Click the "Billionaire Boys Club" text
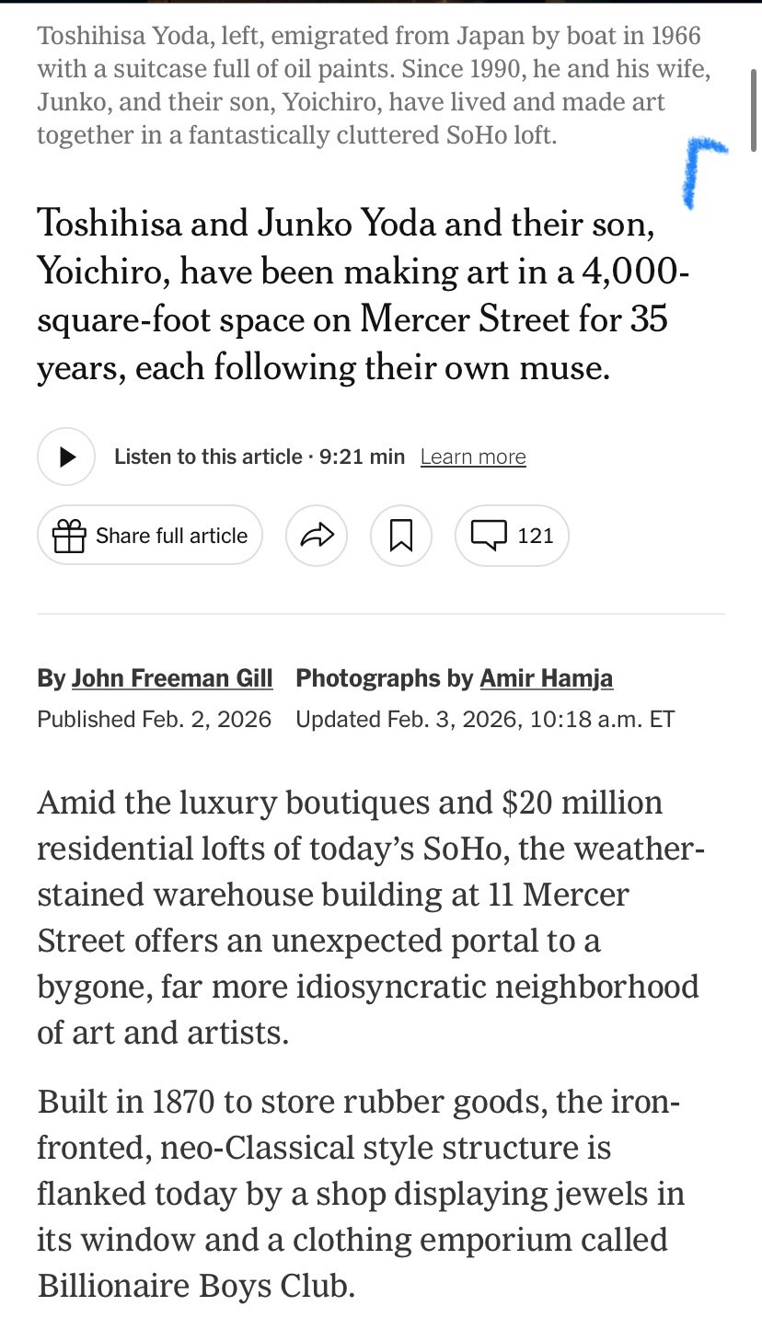Viewport: 762px width, 1341px height. (x=195, y=1285)
